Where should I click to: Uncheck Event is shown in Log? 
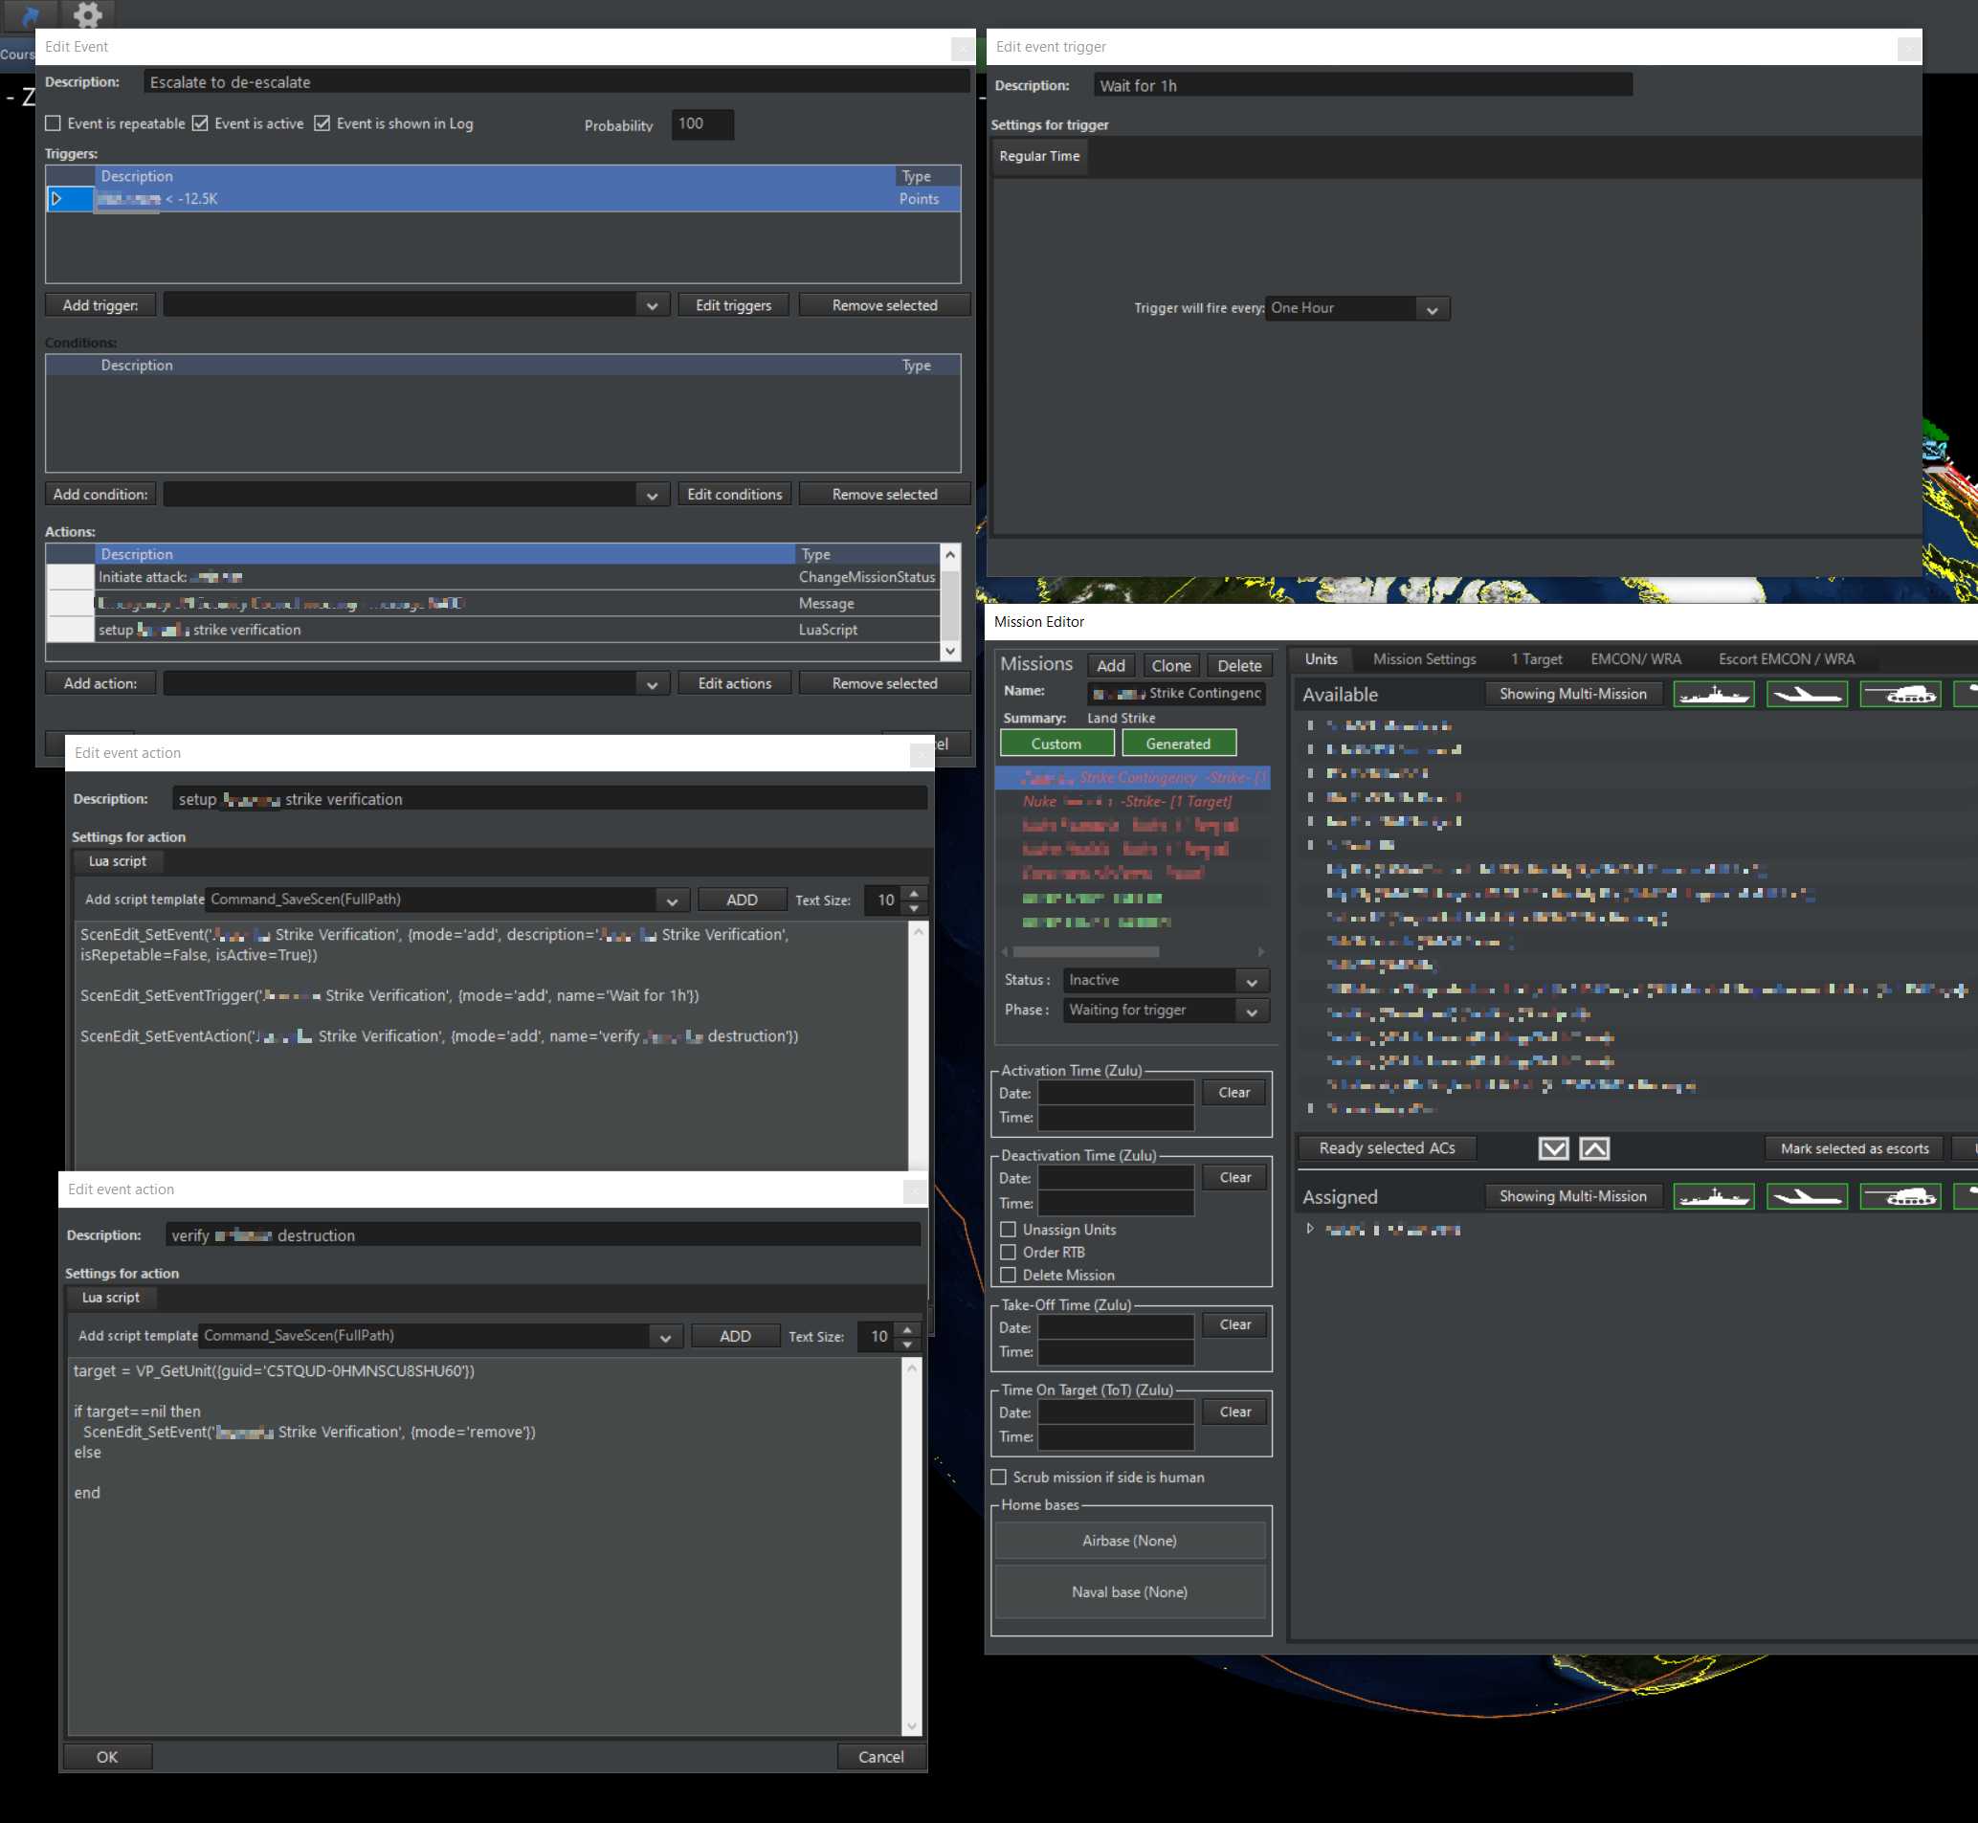(322, 123)
